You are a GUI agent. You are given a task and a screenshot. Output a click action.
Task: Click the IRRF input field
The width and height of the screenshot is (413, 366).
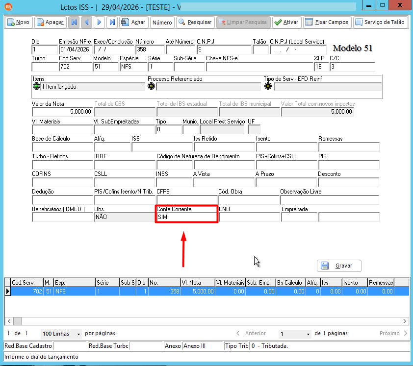click(125, 165)
